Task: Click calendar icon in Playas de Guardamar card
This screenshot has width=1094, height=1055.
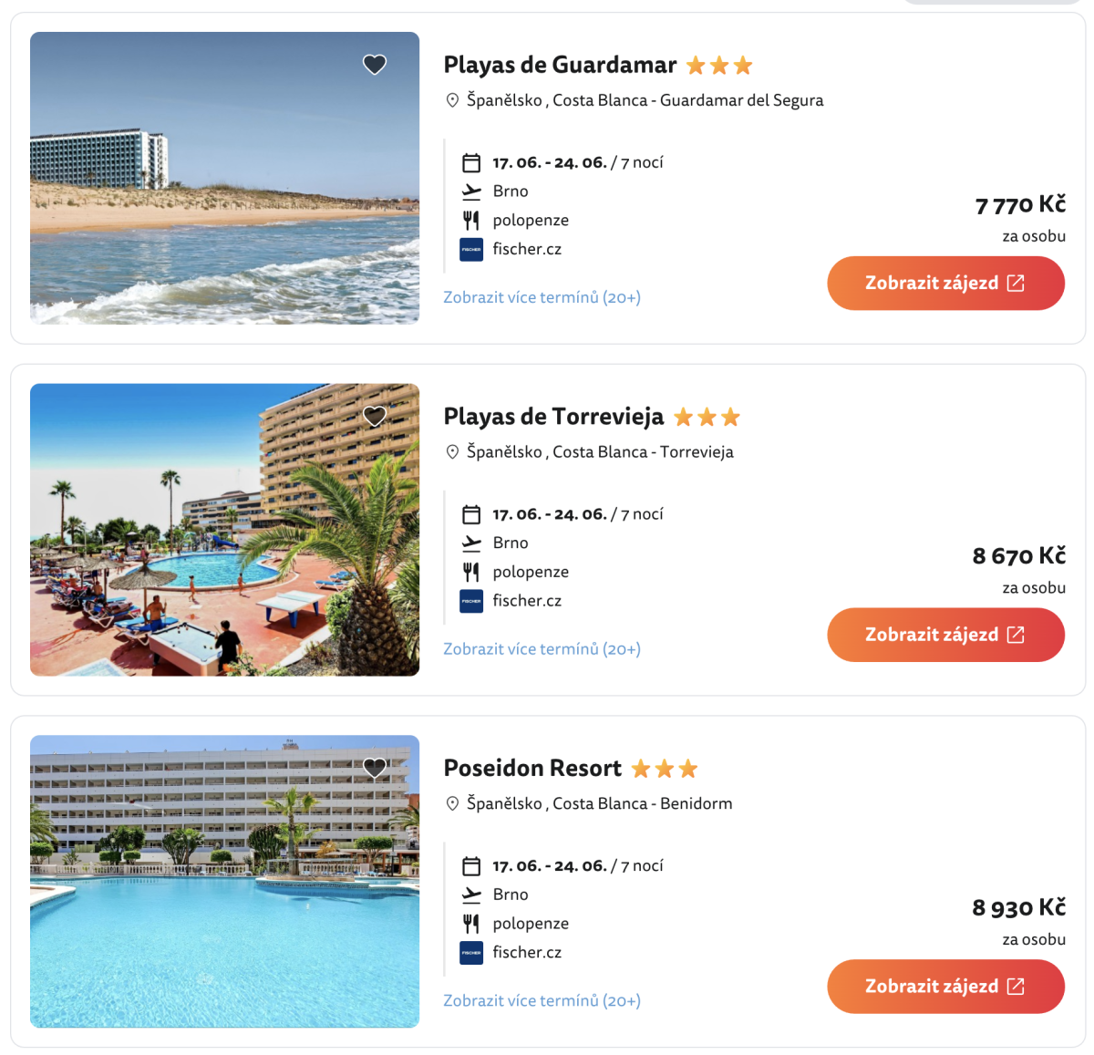Action: (x=471, y=163)
